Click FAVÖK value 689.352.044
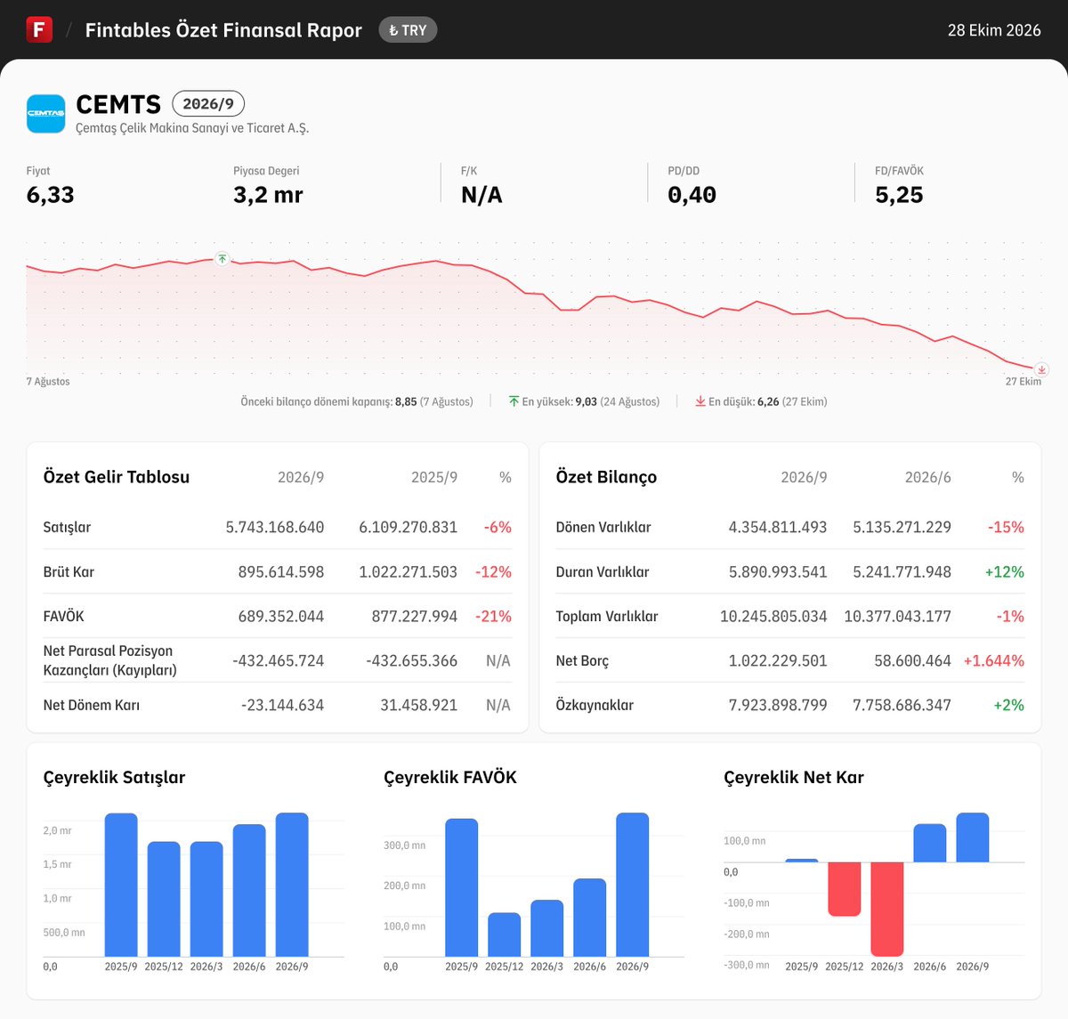 pos(281,616)
